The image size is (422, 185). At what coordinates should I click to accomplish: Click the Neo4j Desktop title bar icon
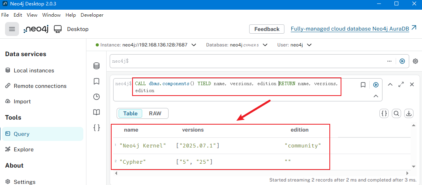[x=5, y=4]
